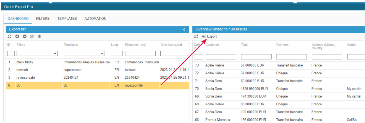Open the Templates dropdown filter
This screenshot has width=365, height=123.
84,54
